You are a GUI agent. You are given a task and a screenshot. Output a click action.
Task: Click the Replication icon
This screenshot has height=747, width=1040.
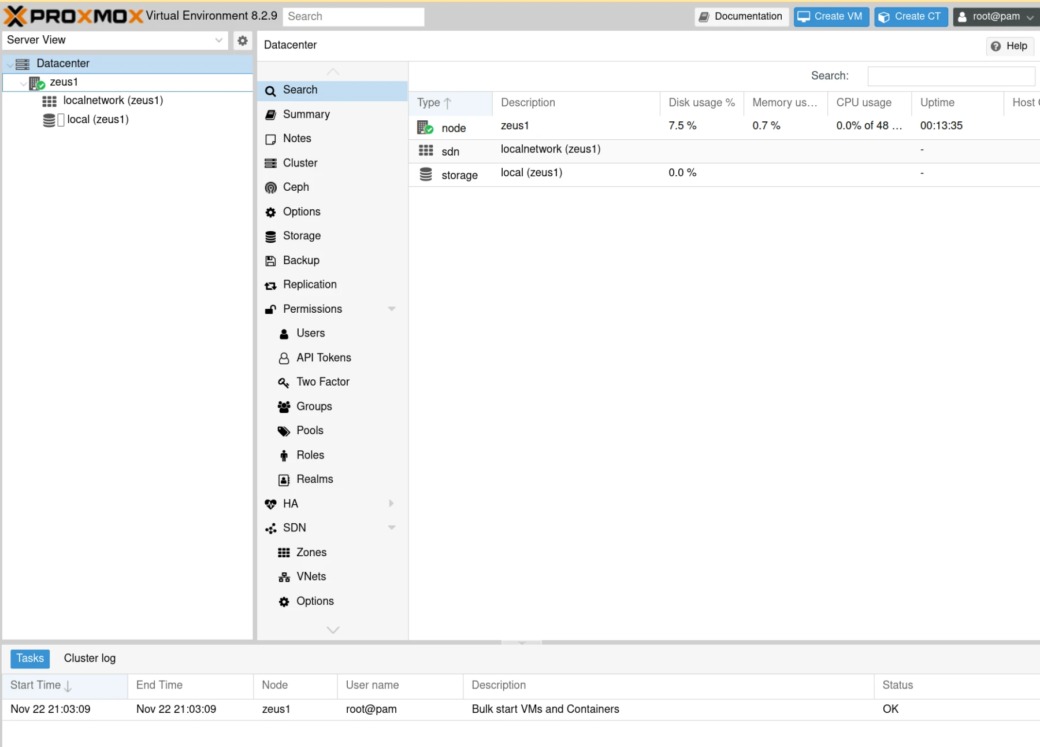point(270,285)
